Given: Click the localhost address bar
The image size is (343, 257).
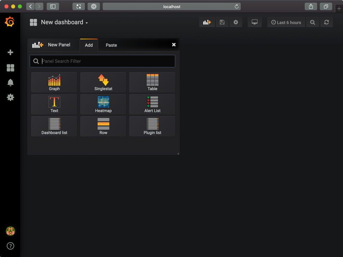Looking at the screenshot, I should [171, 7].
